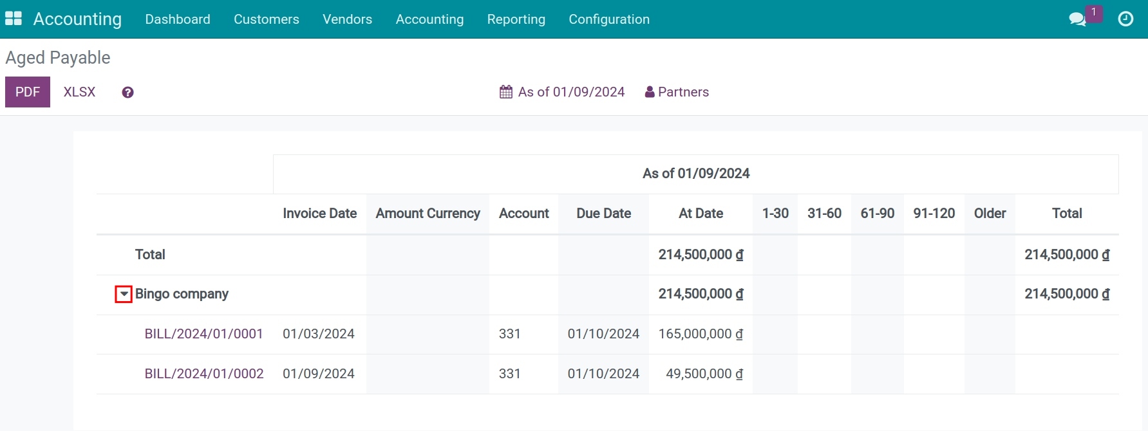Click the Invoice Date column header
1148x431 pixels.
click(x=319, y=214)
